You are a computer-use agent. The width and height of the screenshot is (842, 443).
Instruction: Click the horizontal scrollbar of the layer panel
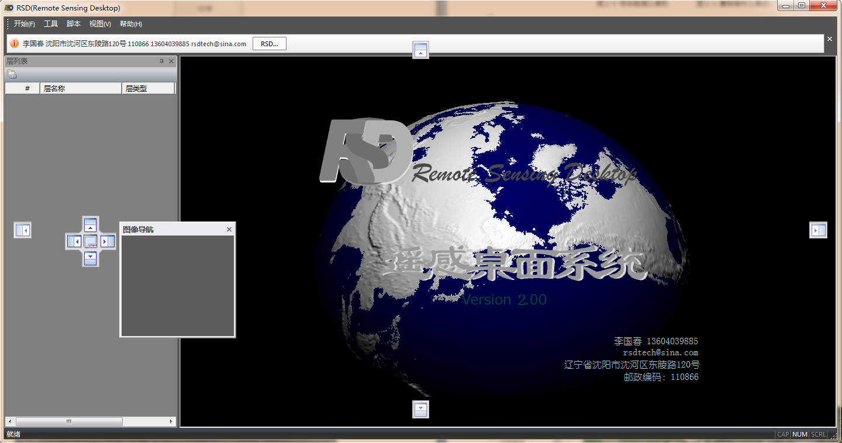68,421
